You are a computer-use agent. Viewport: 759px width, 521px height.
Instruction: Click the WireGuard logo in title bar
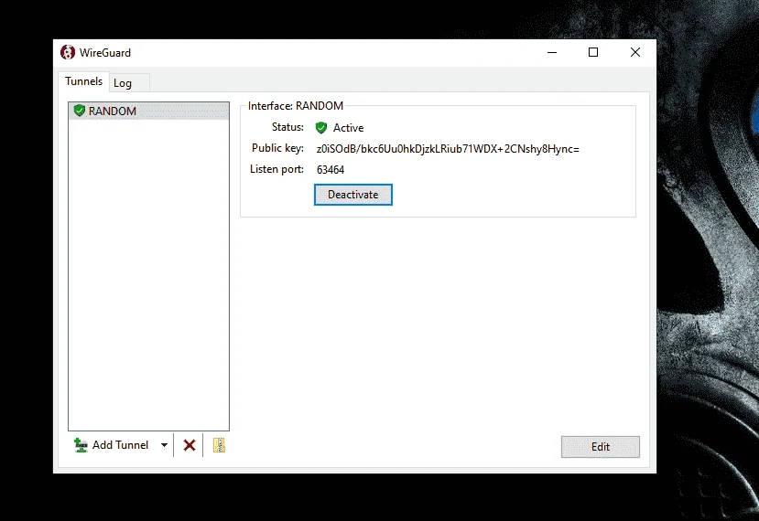pos(68,52)
